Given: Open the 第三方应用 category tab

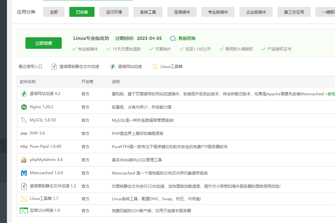Looking at the screenshot, I should coord(294,12).
